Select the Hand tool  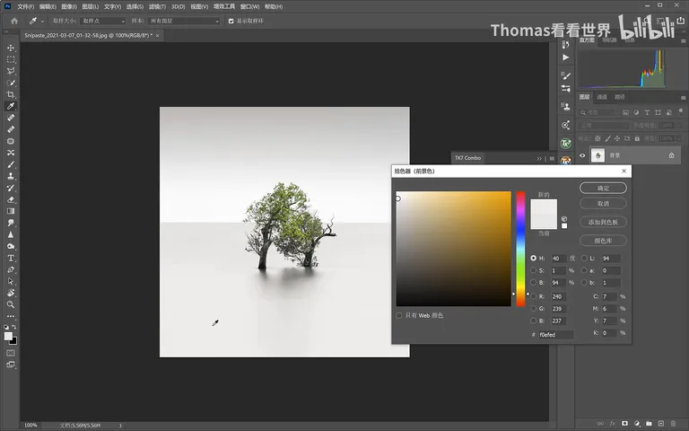pyautogui.click(x=11, y=293)
